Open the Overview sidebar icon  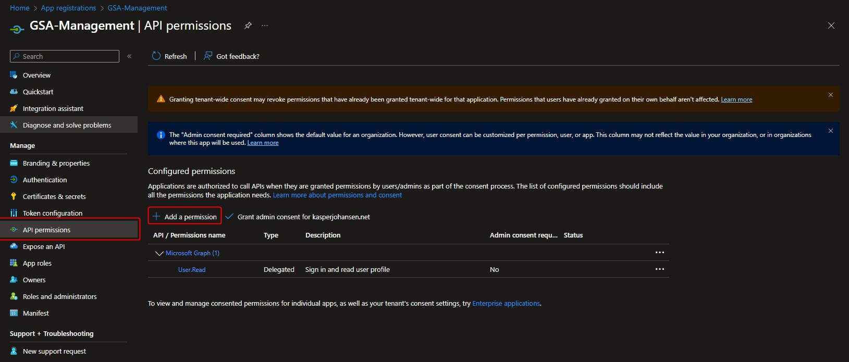click(14, 75)
